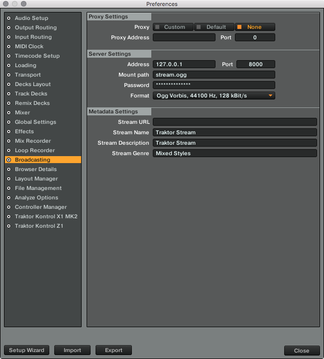This screenshot has width=324, height=359.
Task: Select Transport in the sidebar
Action: [x=43, y=75]
